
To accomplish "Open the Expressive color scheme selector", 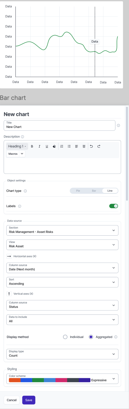I will point(62,379).
